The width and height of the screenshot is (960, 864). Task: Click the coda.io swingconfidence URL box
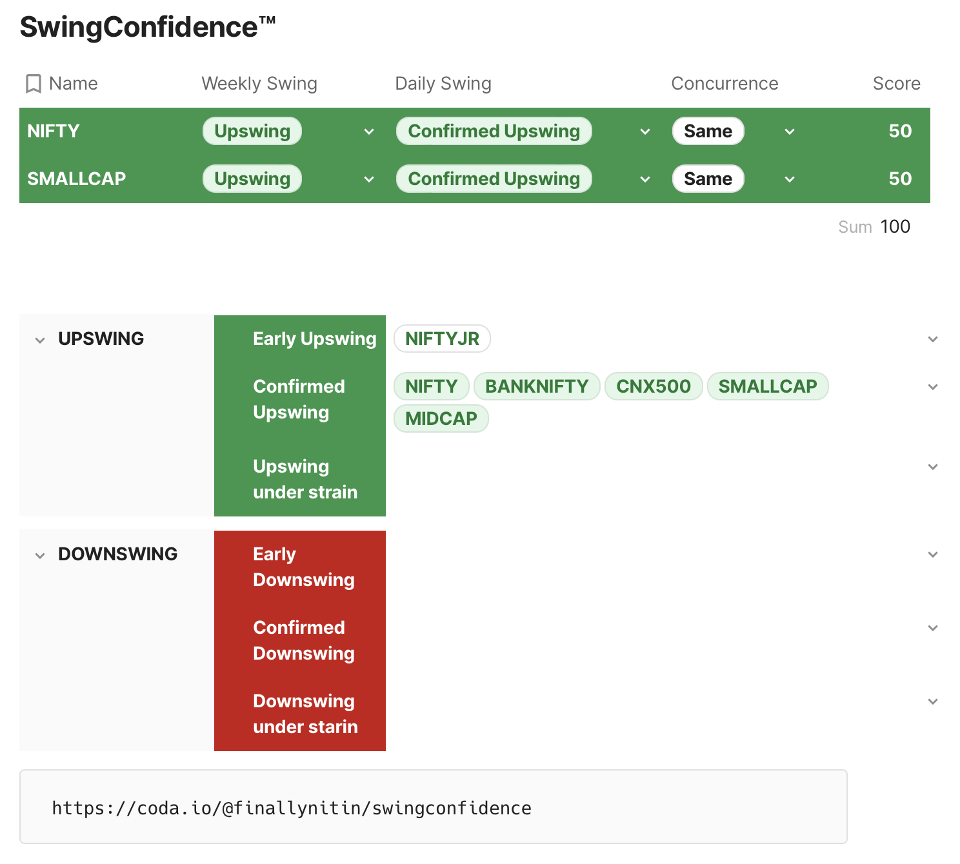point(434,807)
